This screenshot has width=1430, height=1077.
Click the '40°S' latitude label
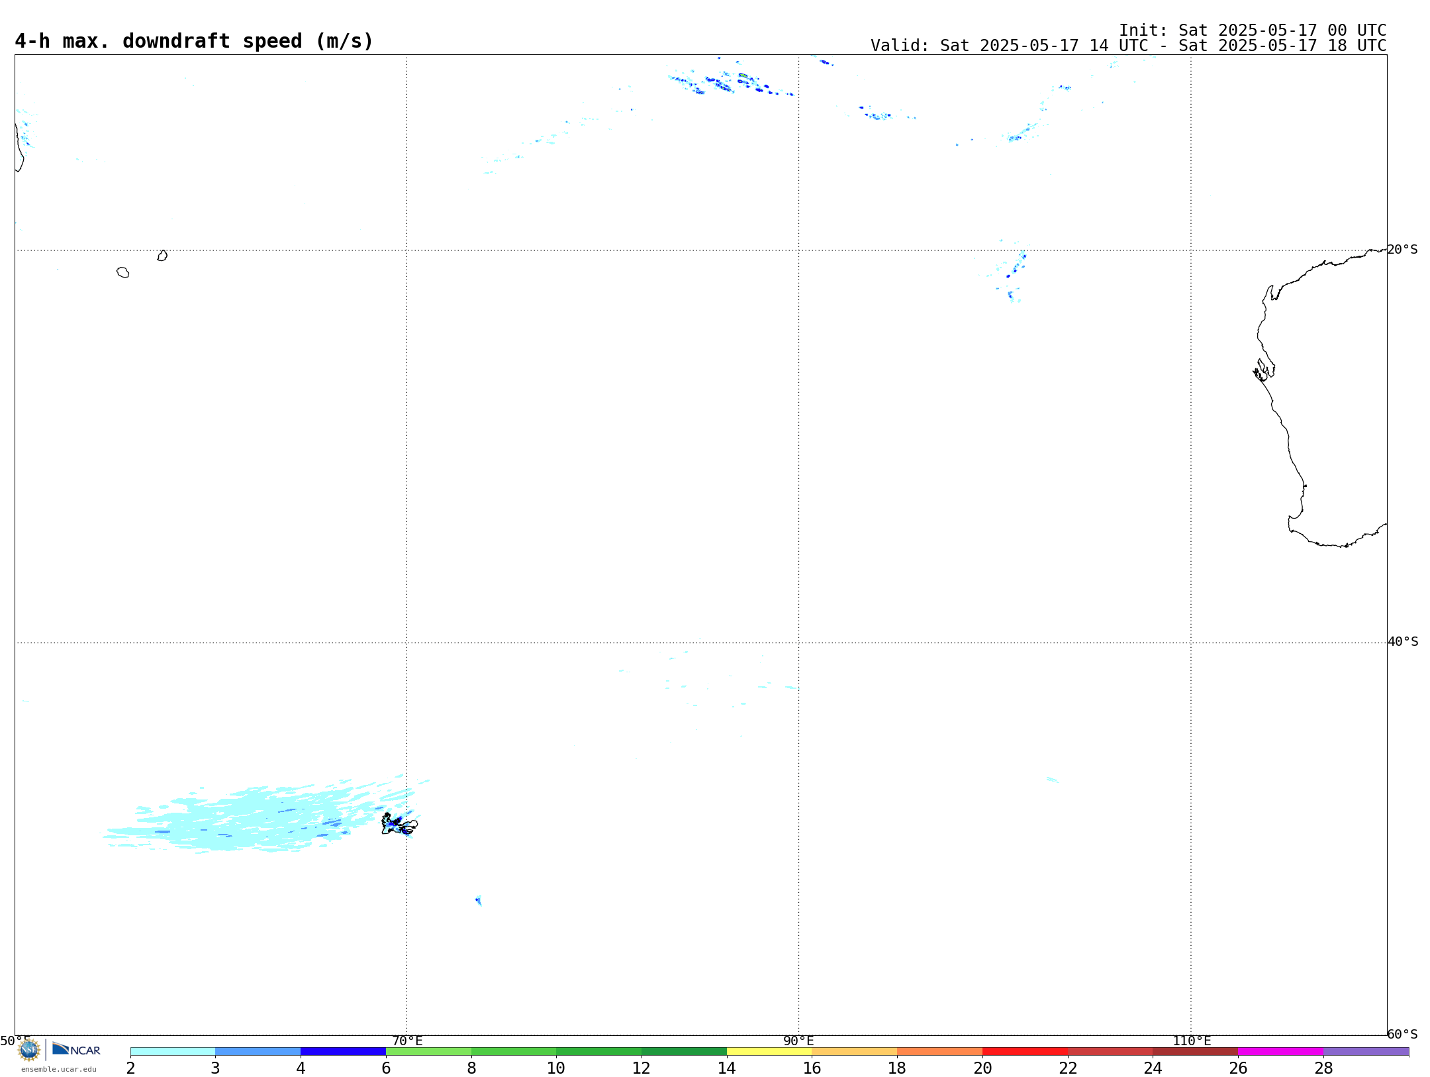(x=1403, y=642)
